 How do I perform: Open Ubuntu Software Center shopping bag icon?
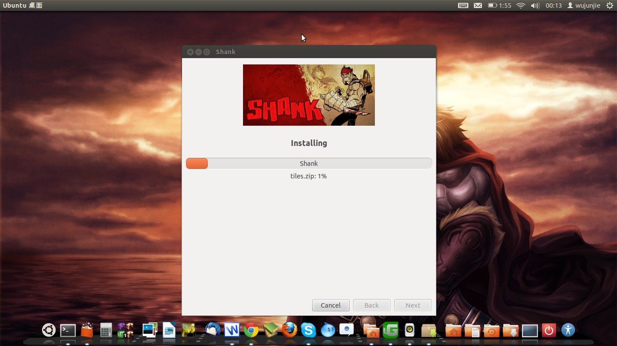(x=87, y=330)
